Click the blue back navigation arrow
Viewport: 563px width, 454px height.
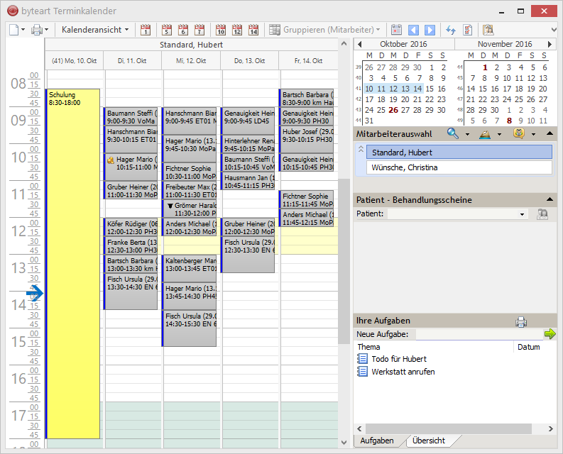click(414, 30)
